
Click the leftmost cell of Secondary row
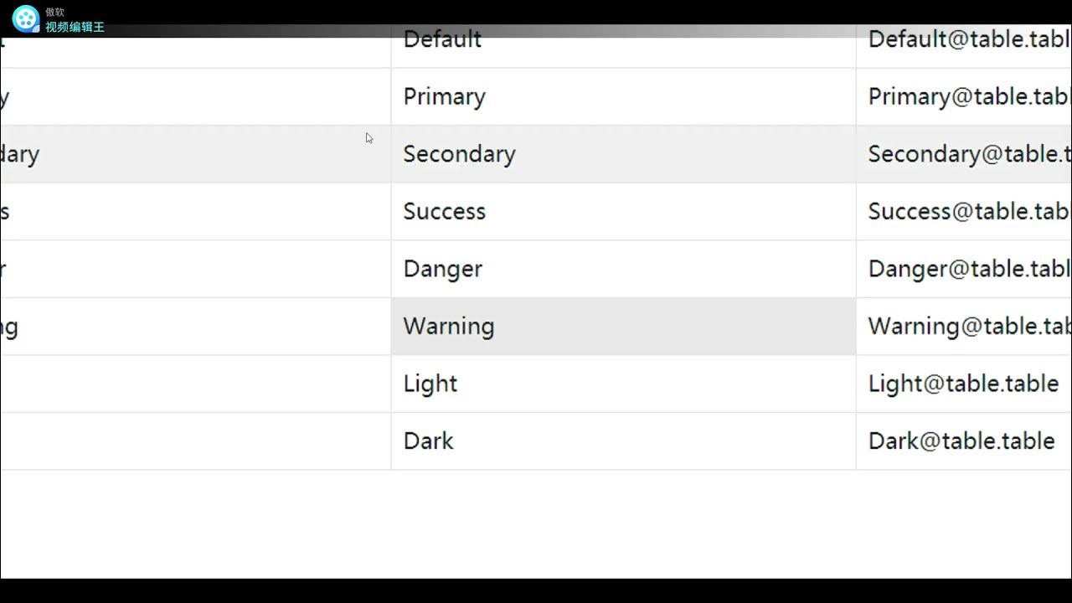[x=195, y=154]
